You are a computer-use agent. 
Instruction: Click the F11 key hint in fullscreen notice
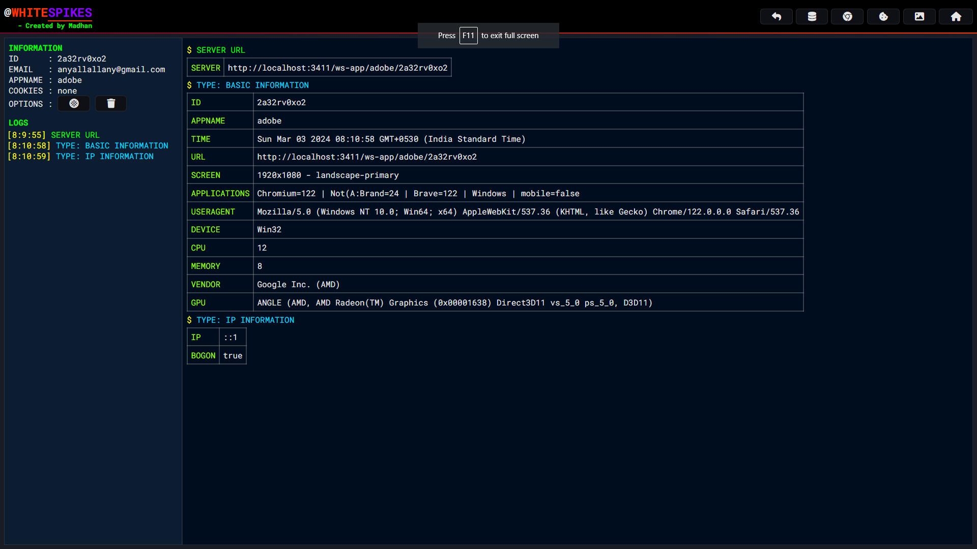(468, 36)
